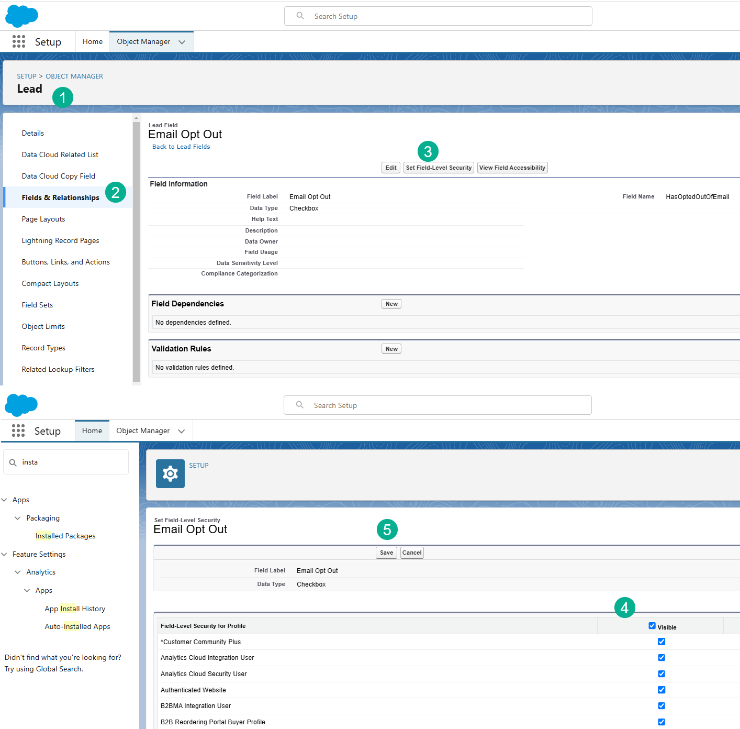The width and height of the screenshot is (740, 729).
Task: Collapse the Feature Settings section
Action: tap(4, 554)
